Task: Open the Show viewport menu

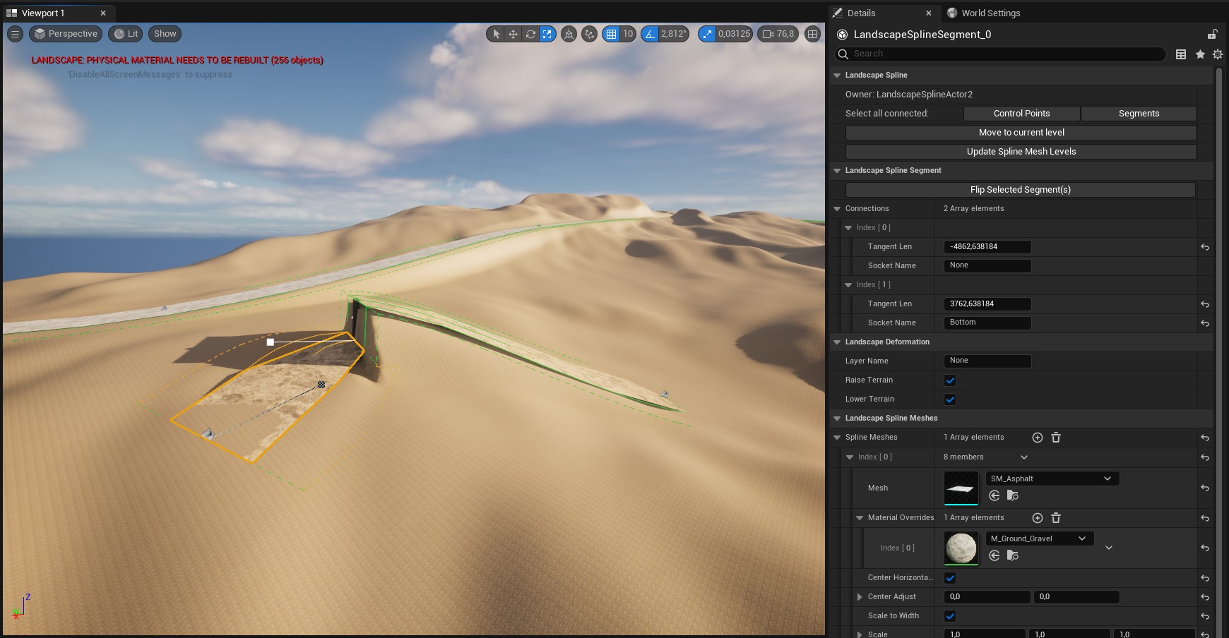Action: (x=165, y=34)
